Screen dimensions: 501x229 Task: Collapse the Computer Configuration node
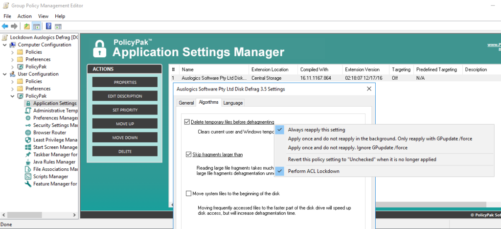click(x=5, y=45)
